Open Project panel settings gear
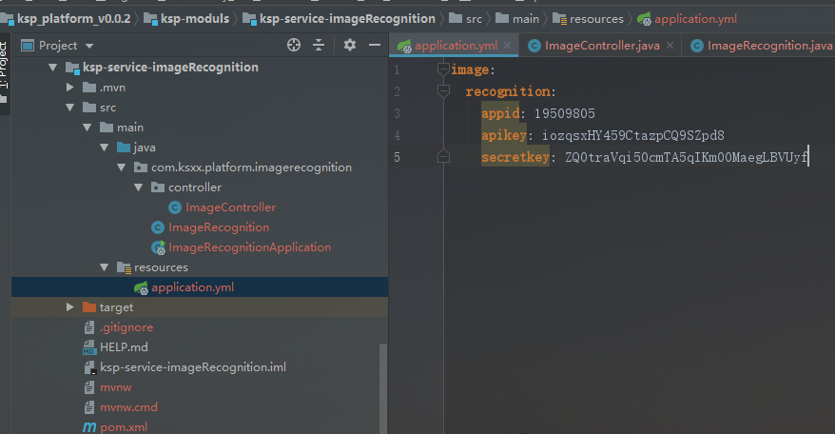The width and height of the screenshot is (835, 434). point(349,46)
